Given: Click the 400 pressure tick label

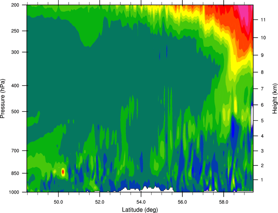Looking at the screenshot, I should pos(15,86).
